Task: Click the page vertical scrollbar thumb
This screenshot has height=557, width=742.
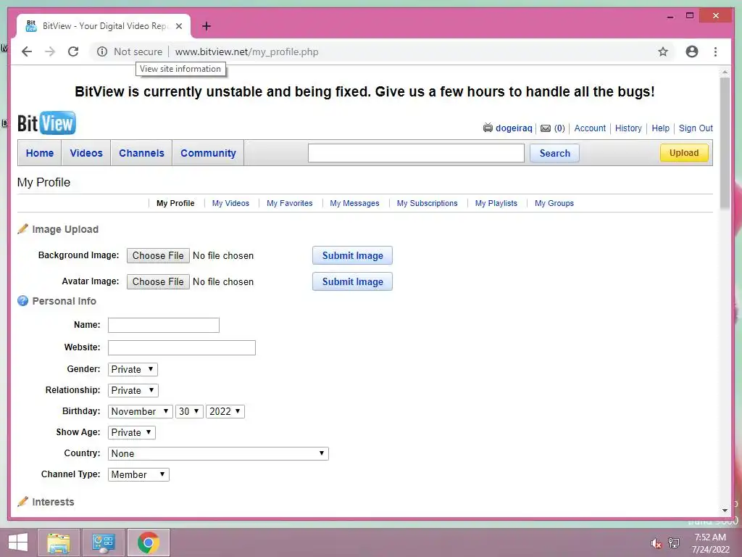Action: (x=725, y=143)
